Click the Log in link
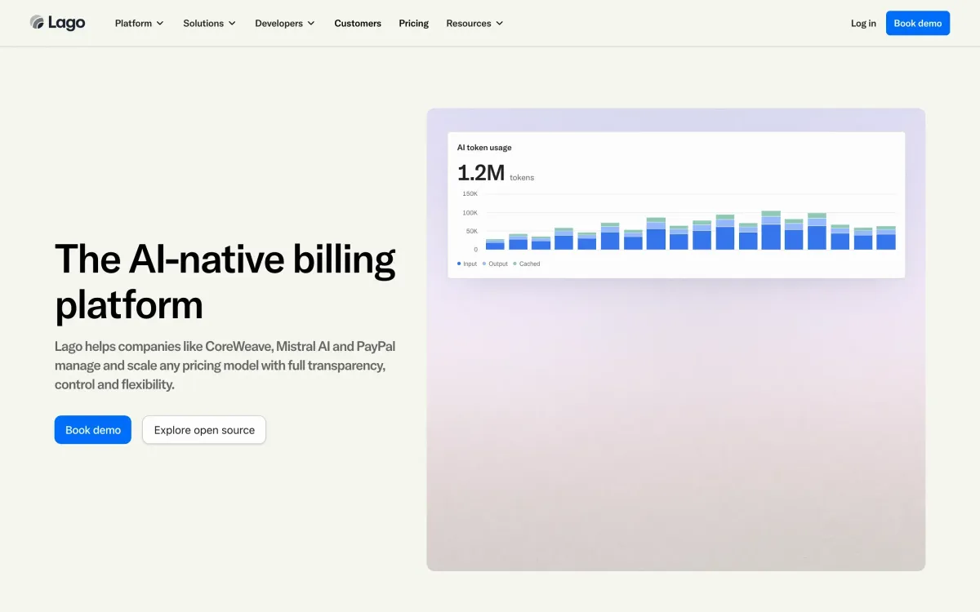980x612 pixels. (x=863, y=23)
